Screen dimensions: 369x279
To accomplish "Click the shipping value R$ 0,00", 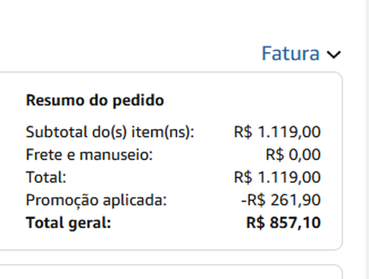I will pos(293,155).
